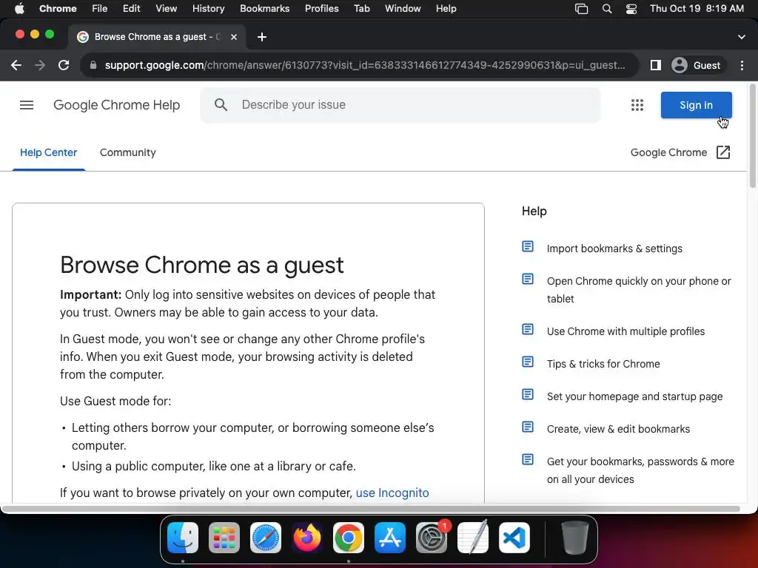Open Finder from the dock
Viewport: 758px width, 568px height.
183,538
